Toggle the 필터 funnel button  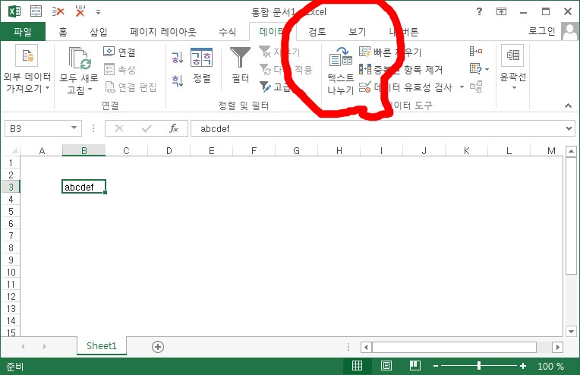(x=240, y=65)
